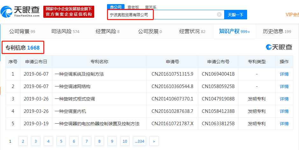Click publication number CN106338125B
299x150 pixels.
click(218, 124)
